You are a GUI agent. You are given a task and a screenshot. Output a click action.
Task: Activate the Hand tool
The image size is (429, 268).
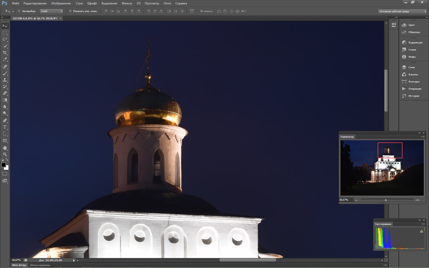pos(5,148)
